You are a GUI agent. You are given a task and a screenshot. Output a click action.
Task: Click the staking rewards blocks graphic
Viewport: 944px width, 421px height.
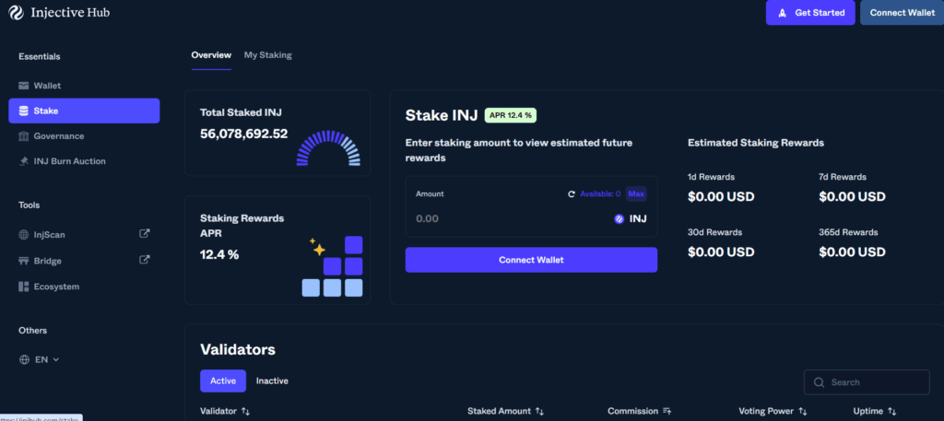332,266
